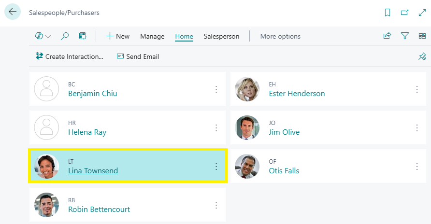
Task: Open Ester Henderson's record link
Action: (297, 94)
